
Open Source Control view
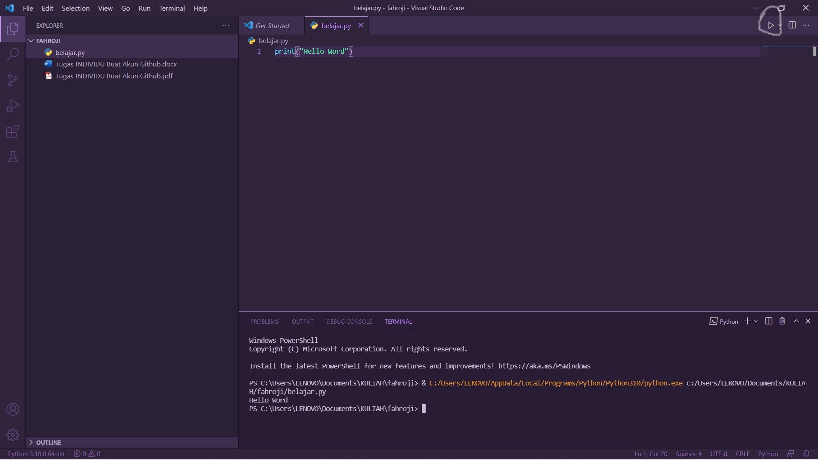point(12,80)
